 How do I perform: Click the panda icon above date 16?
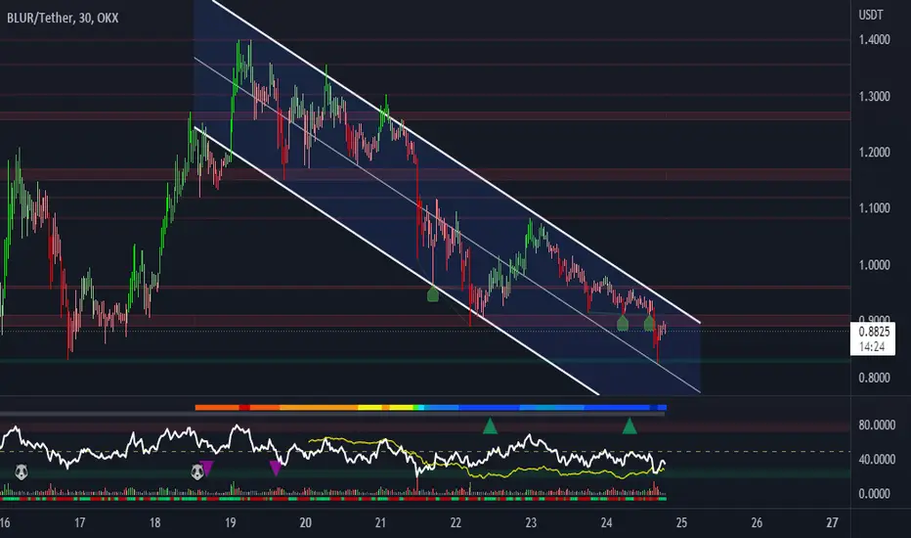pos(21,471)
